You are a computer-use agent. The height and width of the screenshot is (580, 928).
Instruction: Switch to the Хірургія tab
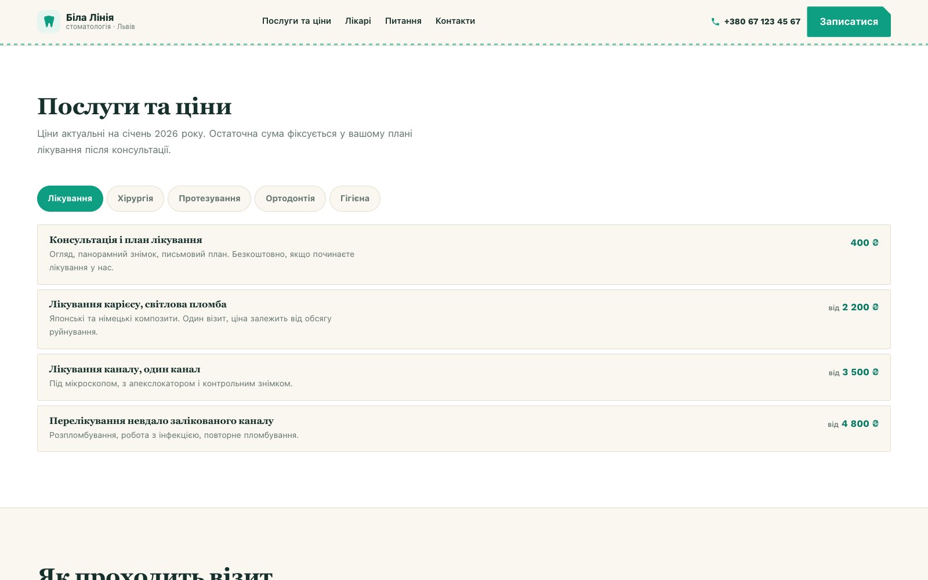135,198
